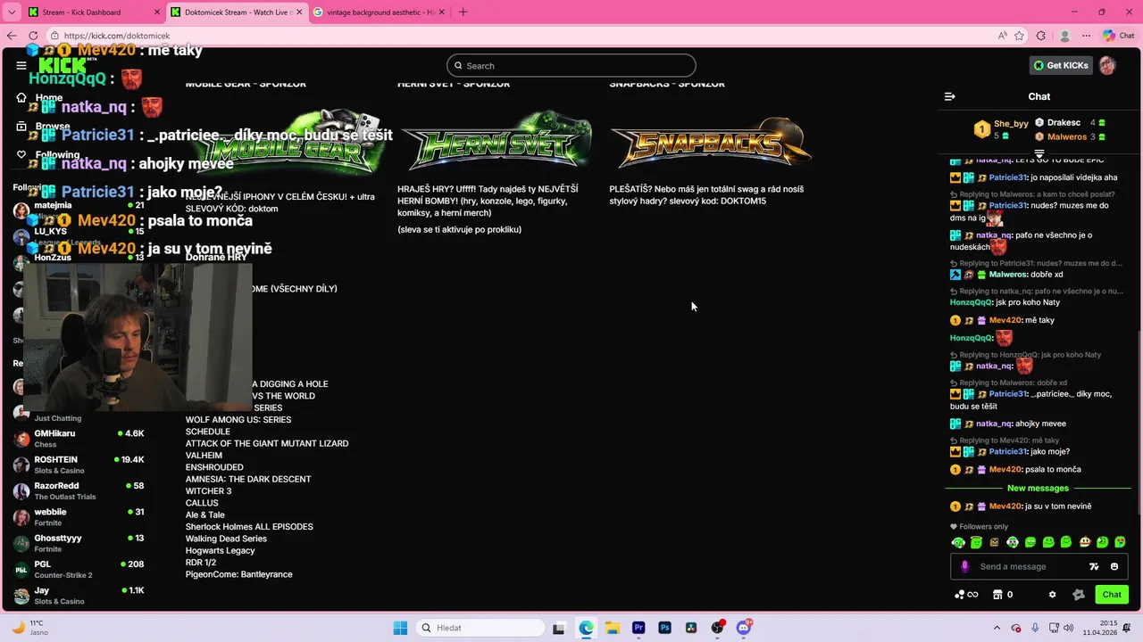Open RazorRedd channel in sidebar
This screenshot has height=642, width=1143.
(79, 491)
